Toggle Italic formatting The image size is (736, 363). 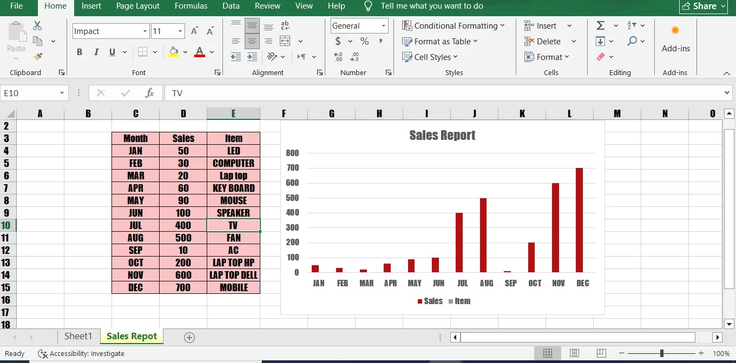point(96,52)
